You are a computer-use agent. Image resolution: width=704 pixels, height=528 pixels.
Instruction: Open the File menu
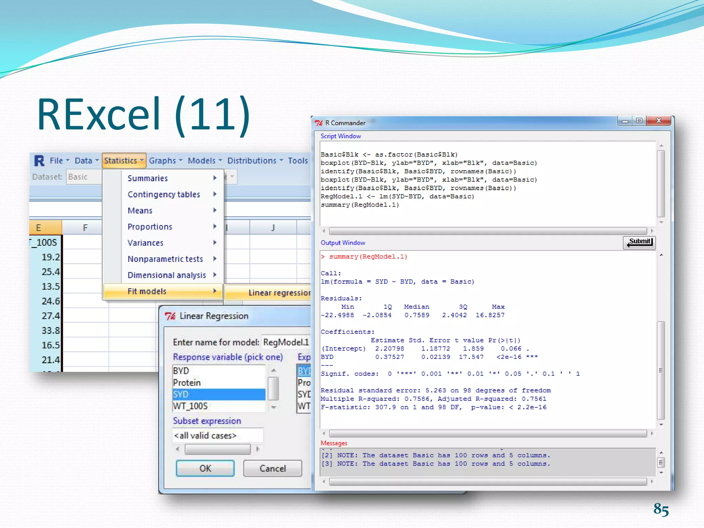tap(59, 161)
